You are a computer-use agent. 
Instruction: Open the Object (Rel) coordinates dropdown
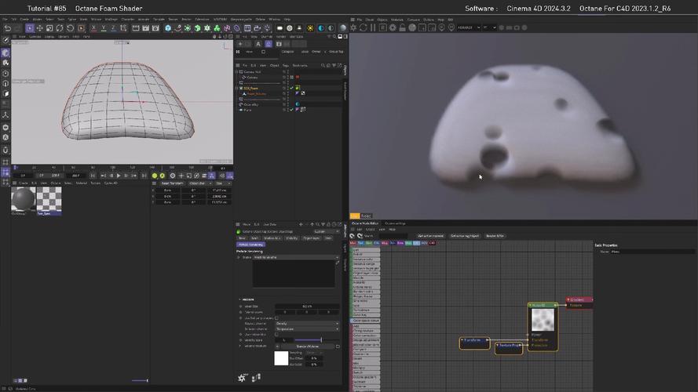point(199,183)
